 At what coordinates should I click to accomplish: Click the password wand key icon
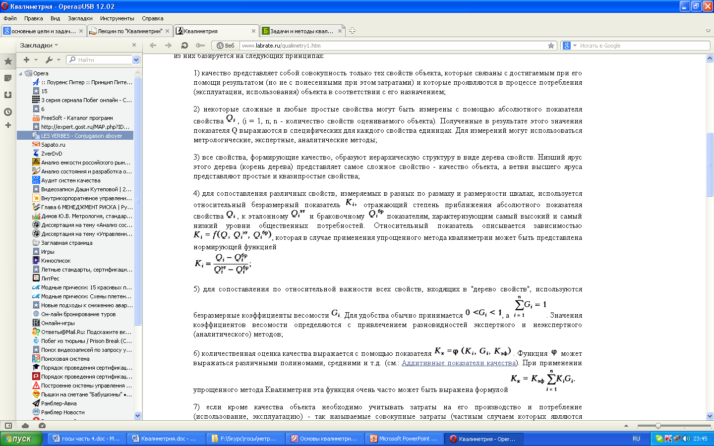click(x=200, y=45)
